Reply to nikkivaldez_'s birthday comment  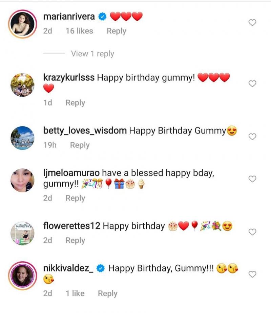107,293
